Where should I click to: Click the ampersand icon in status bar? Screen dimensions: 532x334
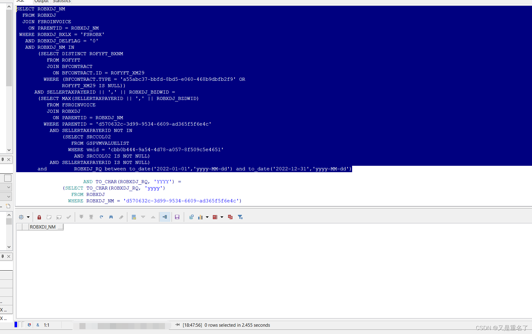tap(38, 325)
